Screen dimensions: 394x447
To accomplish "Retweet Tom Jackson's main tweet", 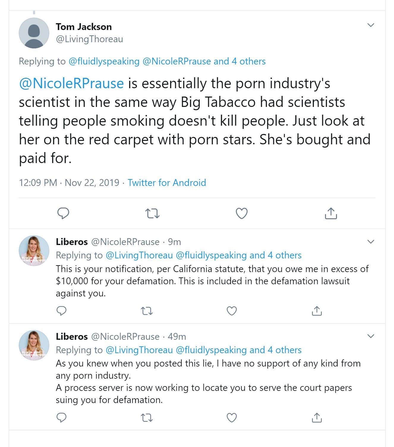I will point(152,213).
